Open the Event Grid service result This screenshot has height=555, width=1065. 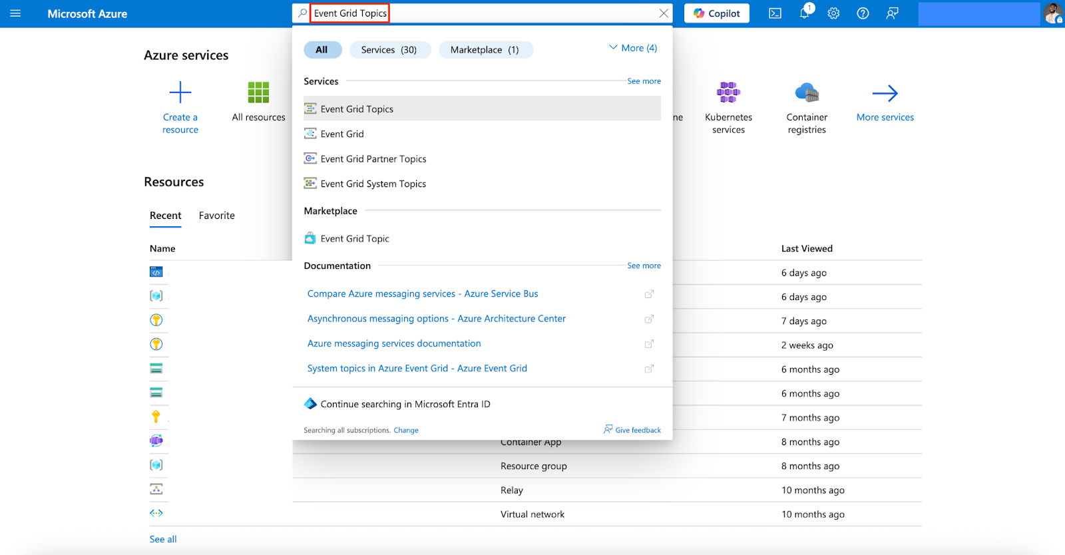pos(482,134)
